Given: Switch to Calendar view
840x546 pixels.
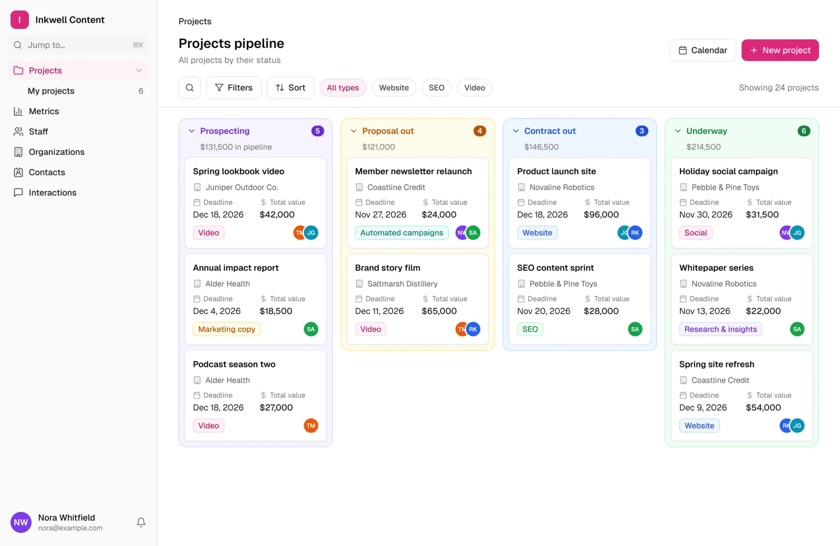Looking at the screenshot, I should tap(703, 50).
